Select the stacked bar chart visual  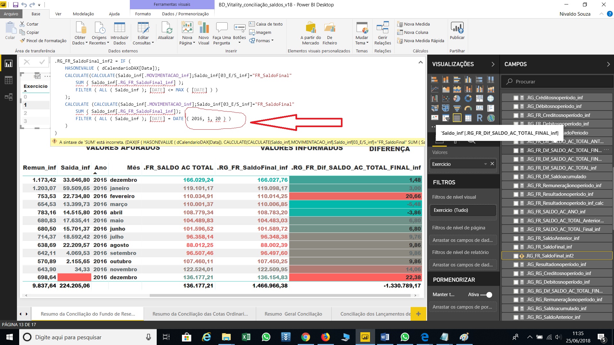pos(434,80)
